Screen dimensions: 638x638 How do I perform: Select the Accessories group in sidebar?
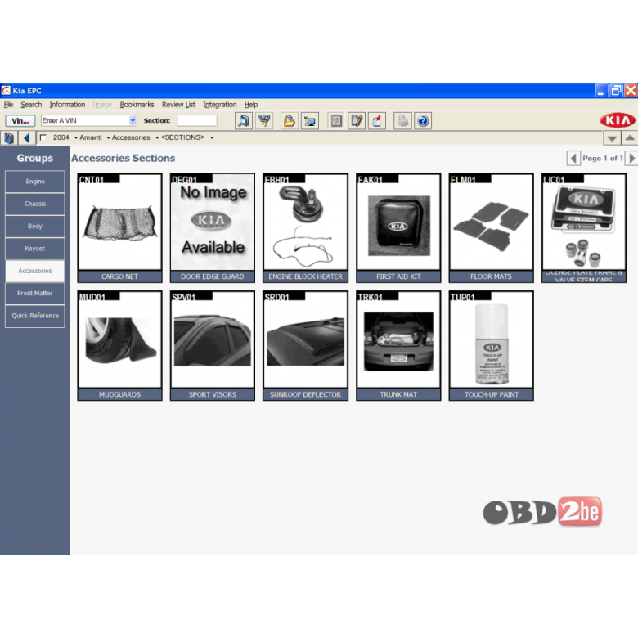(35, 271)
